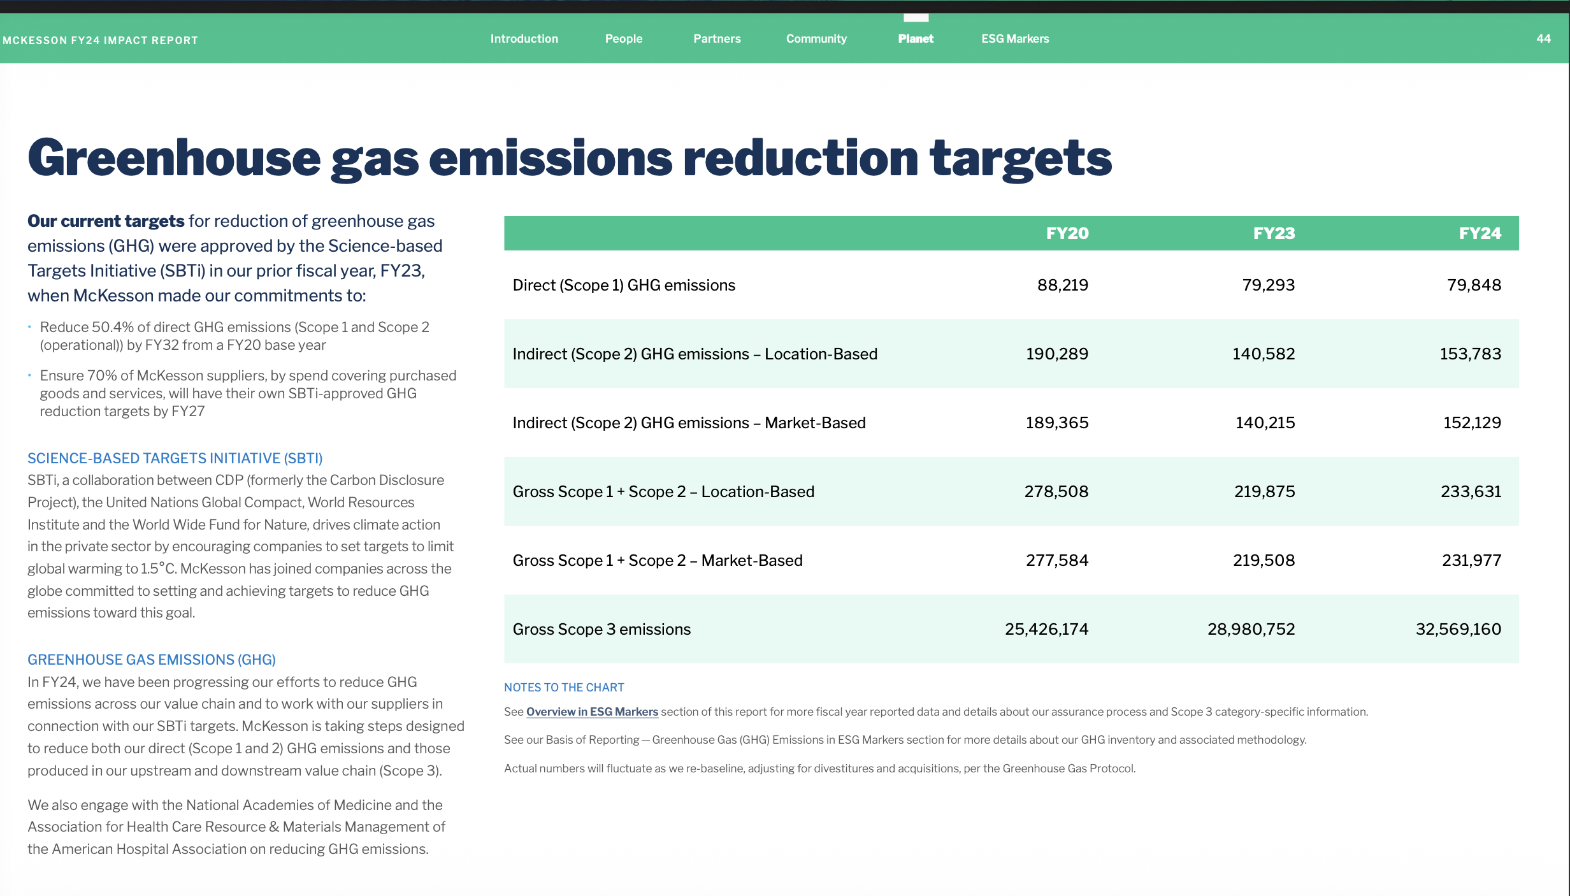Image resolution: width=1570 pixels, height=896 pixels.
Task: Click the value 219,875
Action: pyautogui.click(x=1265, y=491)
